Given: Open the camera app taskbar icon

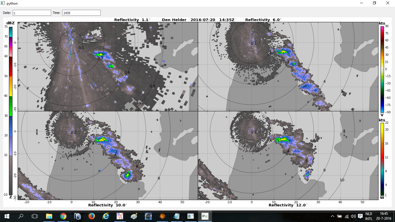Looking at the screenshot, I should point(77,216).
